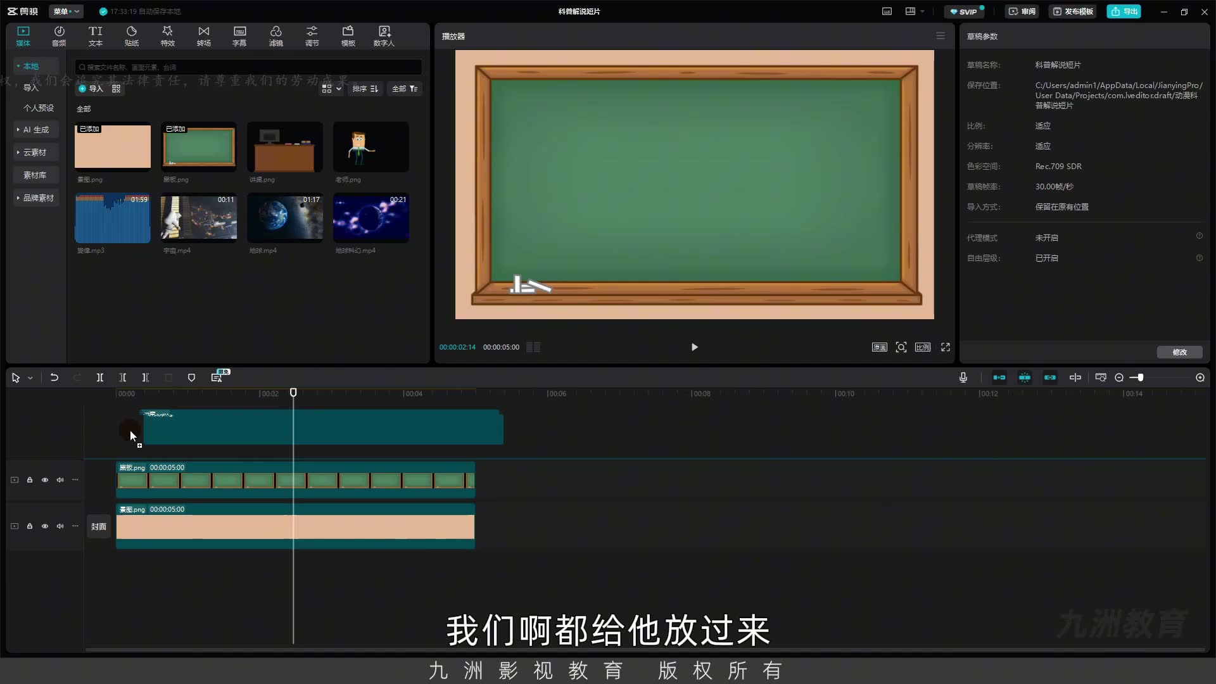This screenshot has width=1216, height=684.
Task: Toggle clip linkage on timeline
Action: [1050, 377]
